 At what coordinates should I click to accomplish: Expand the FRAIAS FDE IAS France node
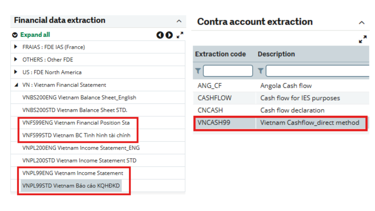coord(15,47)
